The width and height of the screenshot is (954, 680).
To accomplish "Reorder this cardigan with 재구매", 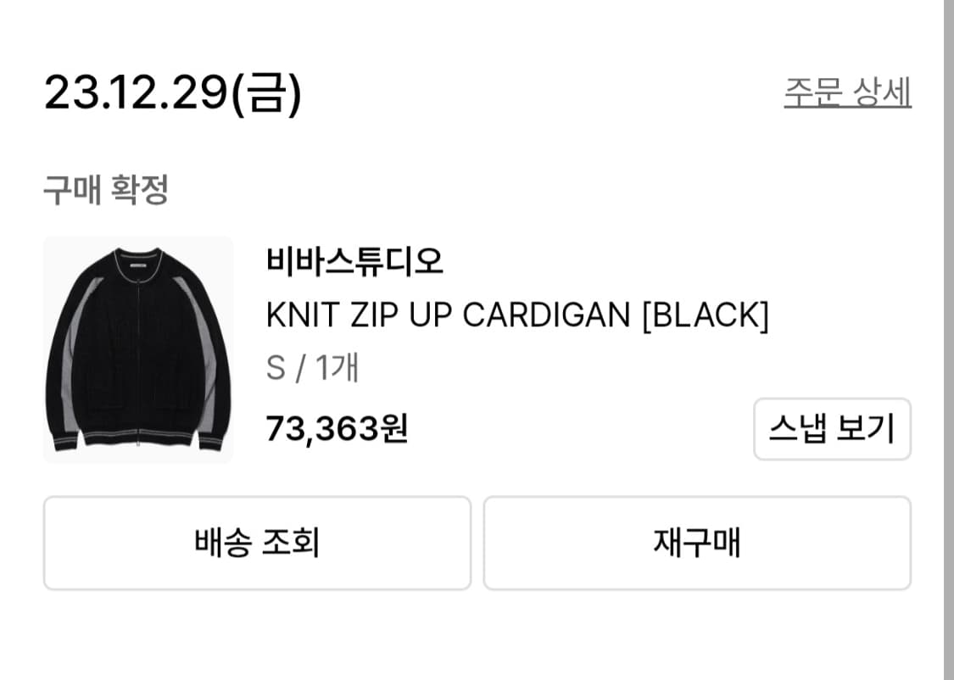I will click(697, 543).
